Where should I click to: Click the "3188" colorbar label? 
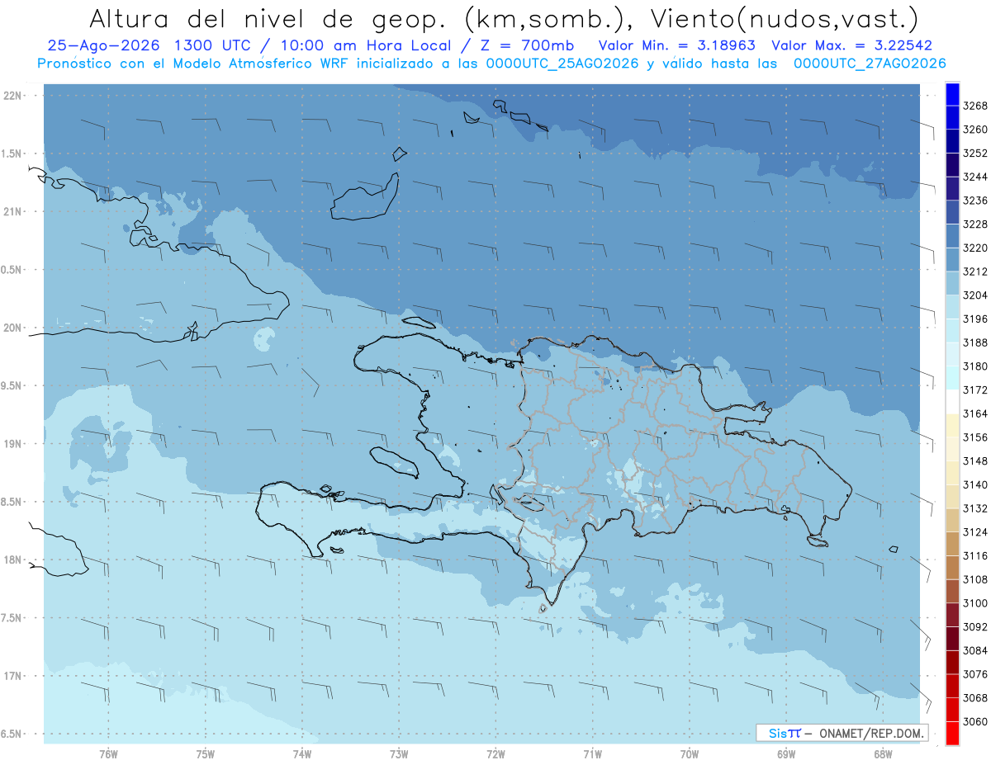coord(974,342)
